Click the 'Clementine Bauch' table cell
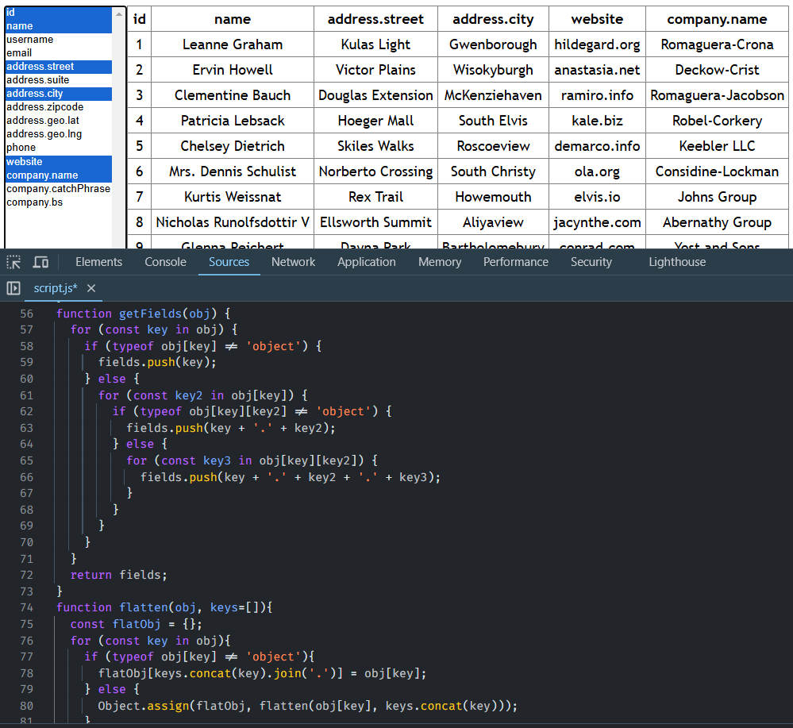The width and height of the screenshot is (793, 728). pos(233,95)
